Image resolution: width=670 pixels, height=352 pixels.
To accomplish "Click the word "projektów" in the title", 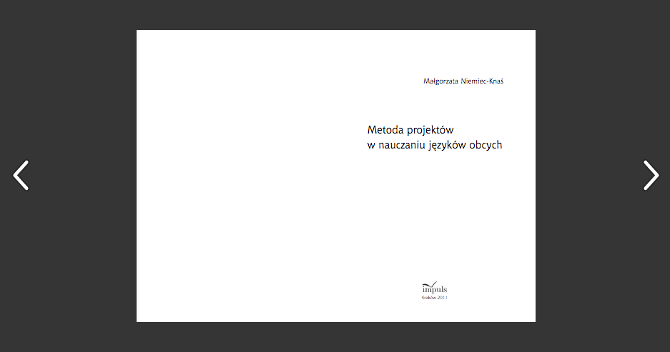I will tap(430, 131).
